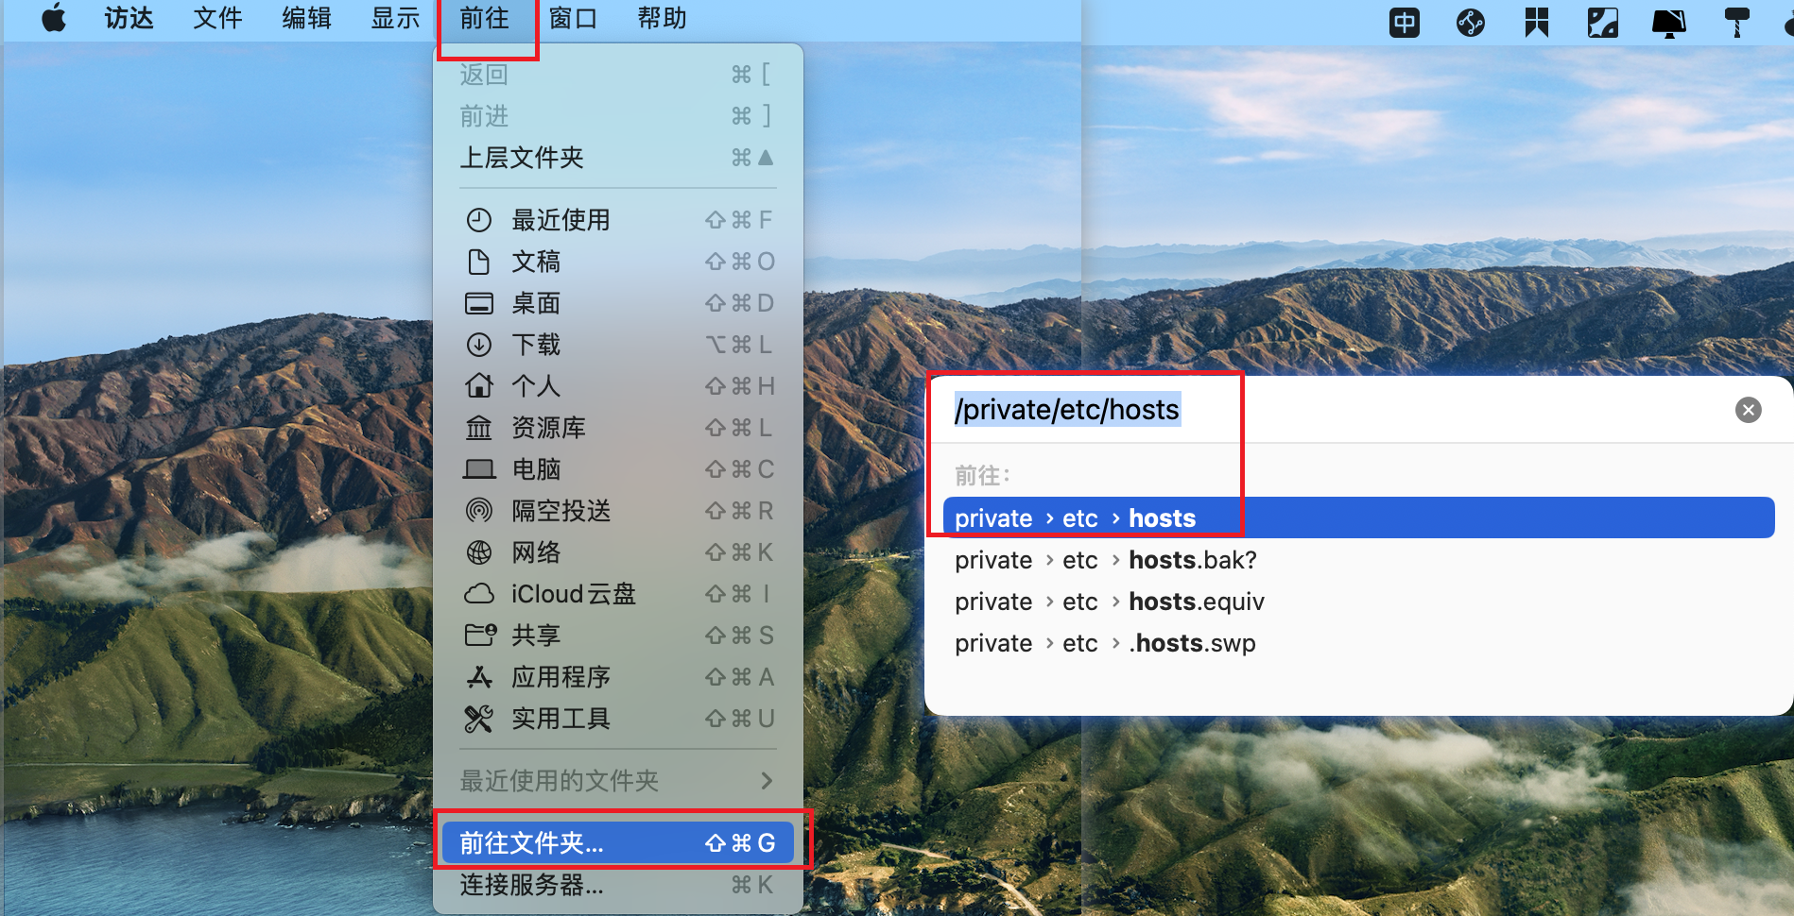
Task: Open the 文件 menu
Action: pos(217,19)
